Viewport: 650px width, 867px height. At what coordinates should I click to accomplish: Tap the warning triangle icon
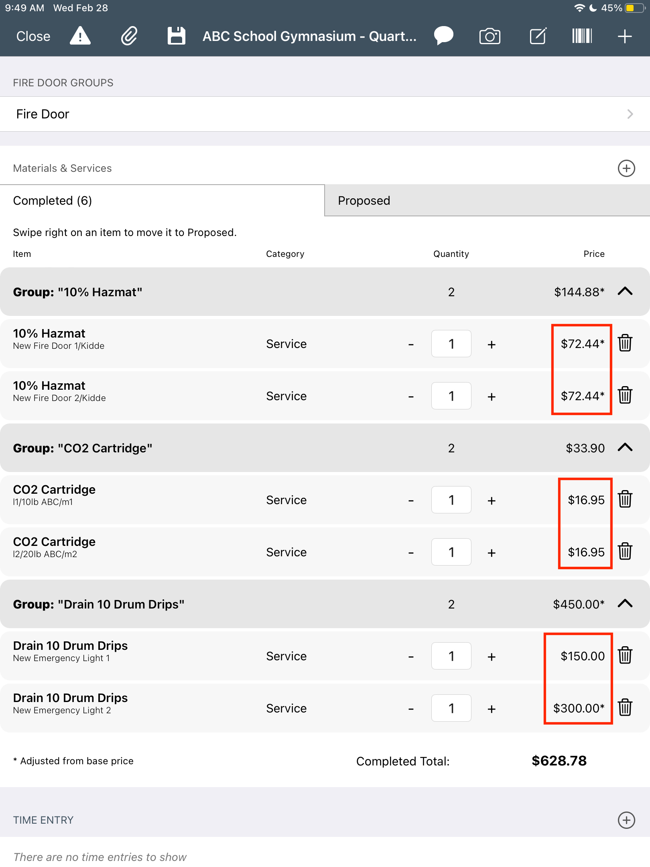pyautogui.click(x=80, y=36)
